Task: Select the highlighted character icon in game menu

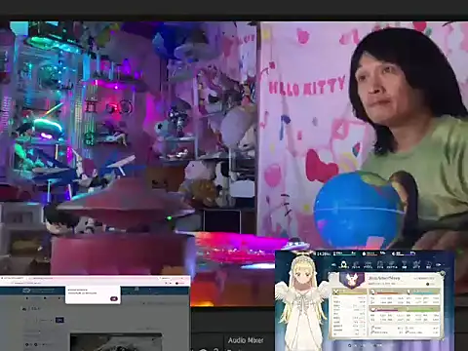Action: (343, 264)
